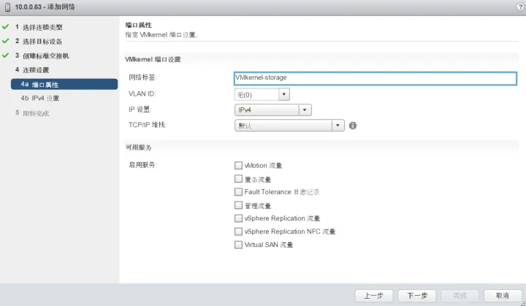Open the TCP/IP 堆栈 dropdown
The image size is (526, 306).
(x=289, y=126)
